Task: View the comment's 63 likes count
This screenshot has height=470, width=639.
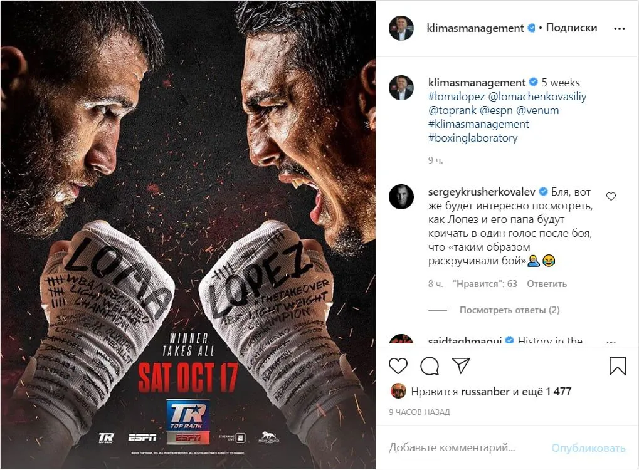Action: click(x=485, y=284)
